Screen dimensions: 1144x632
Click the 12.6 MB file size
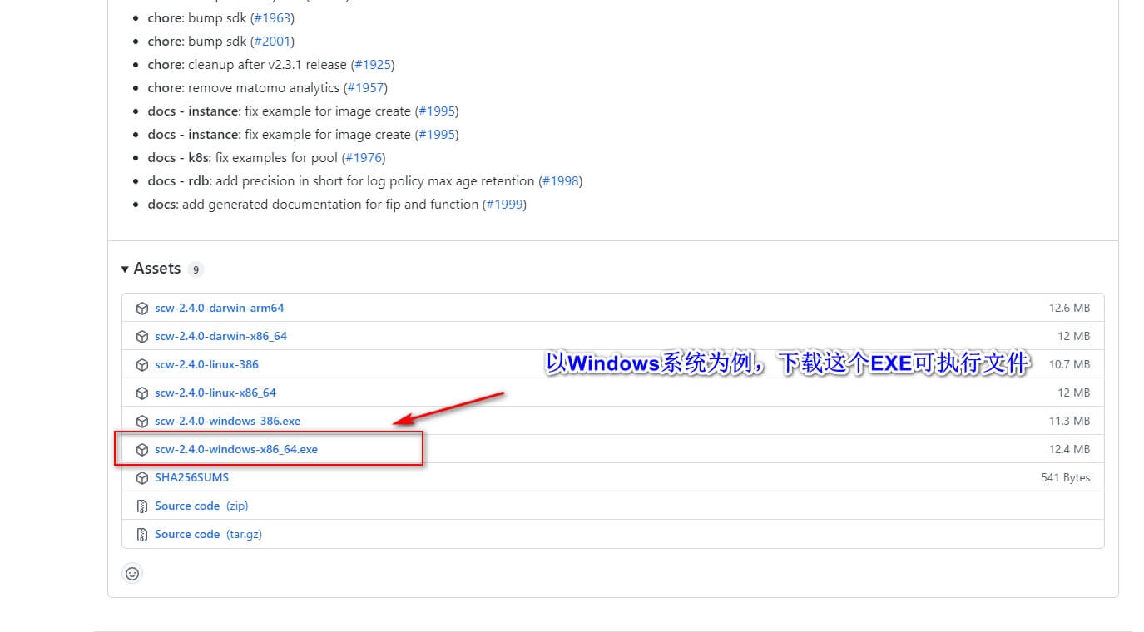1069,308
